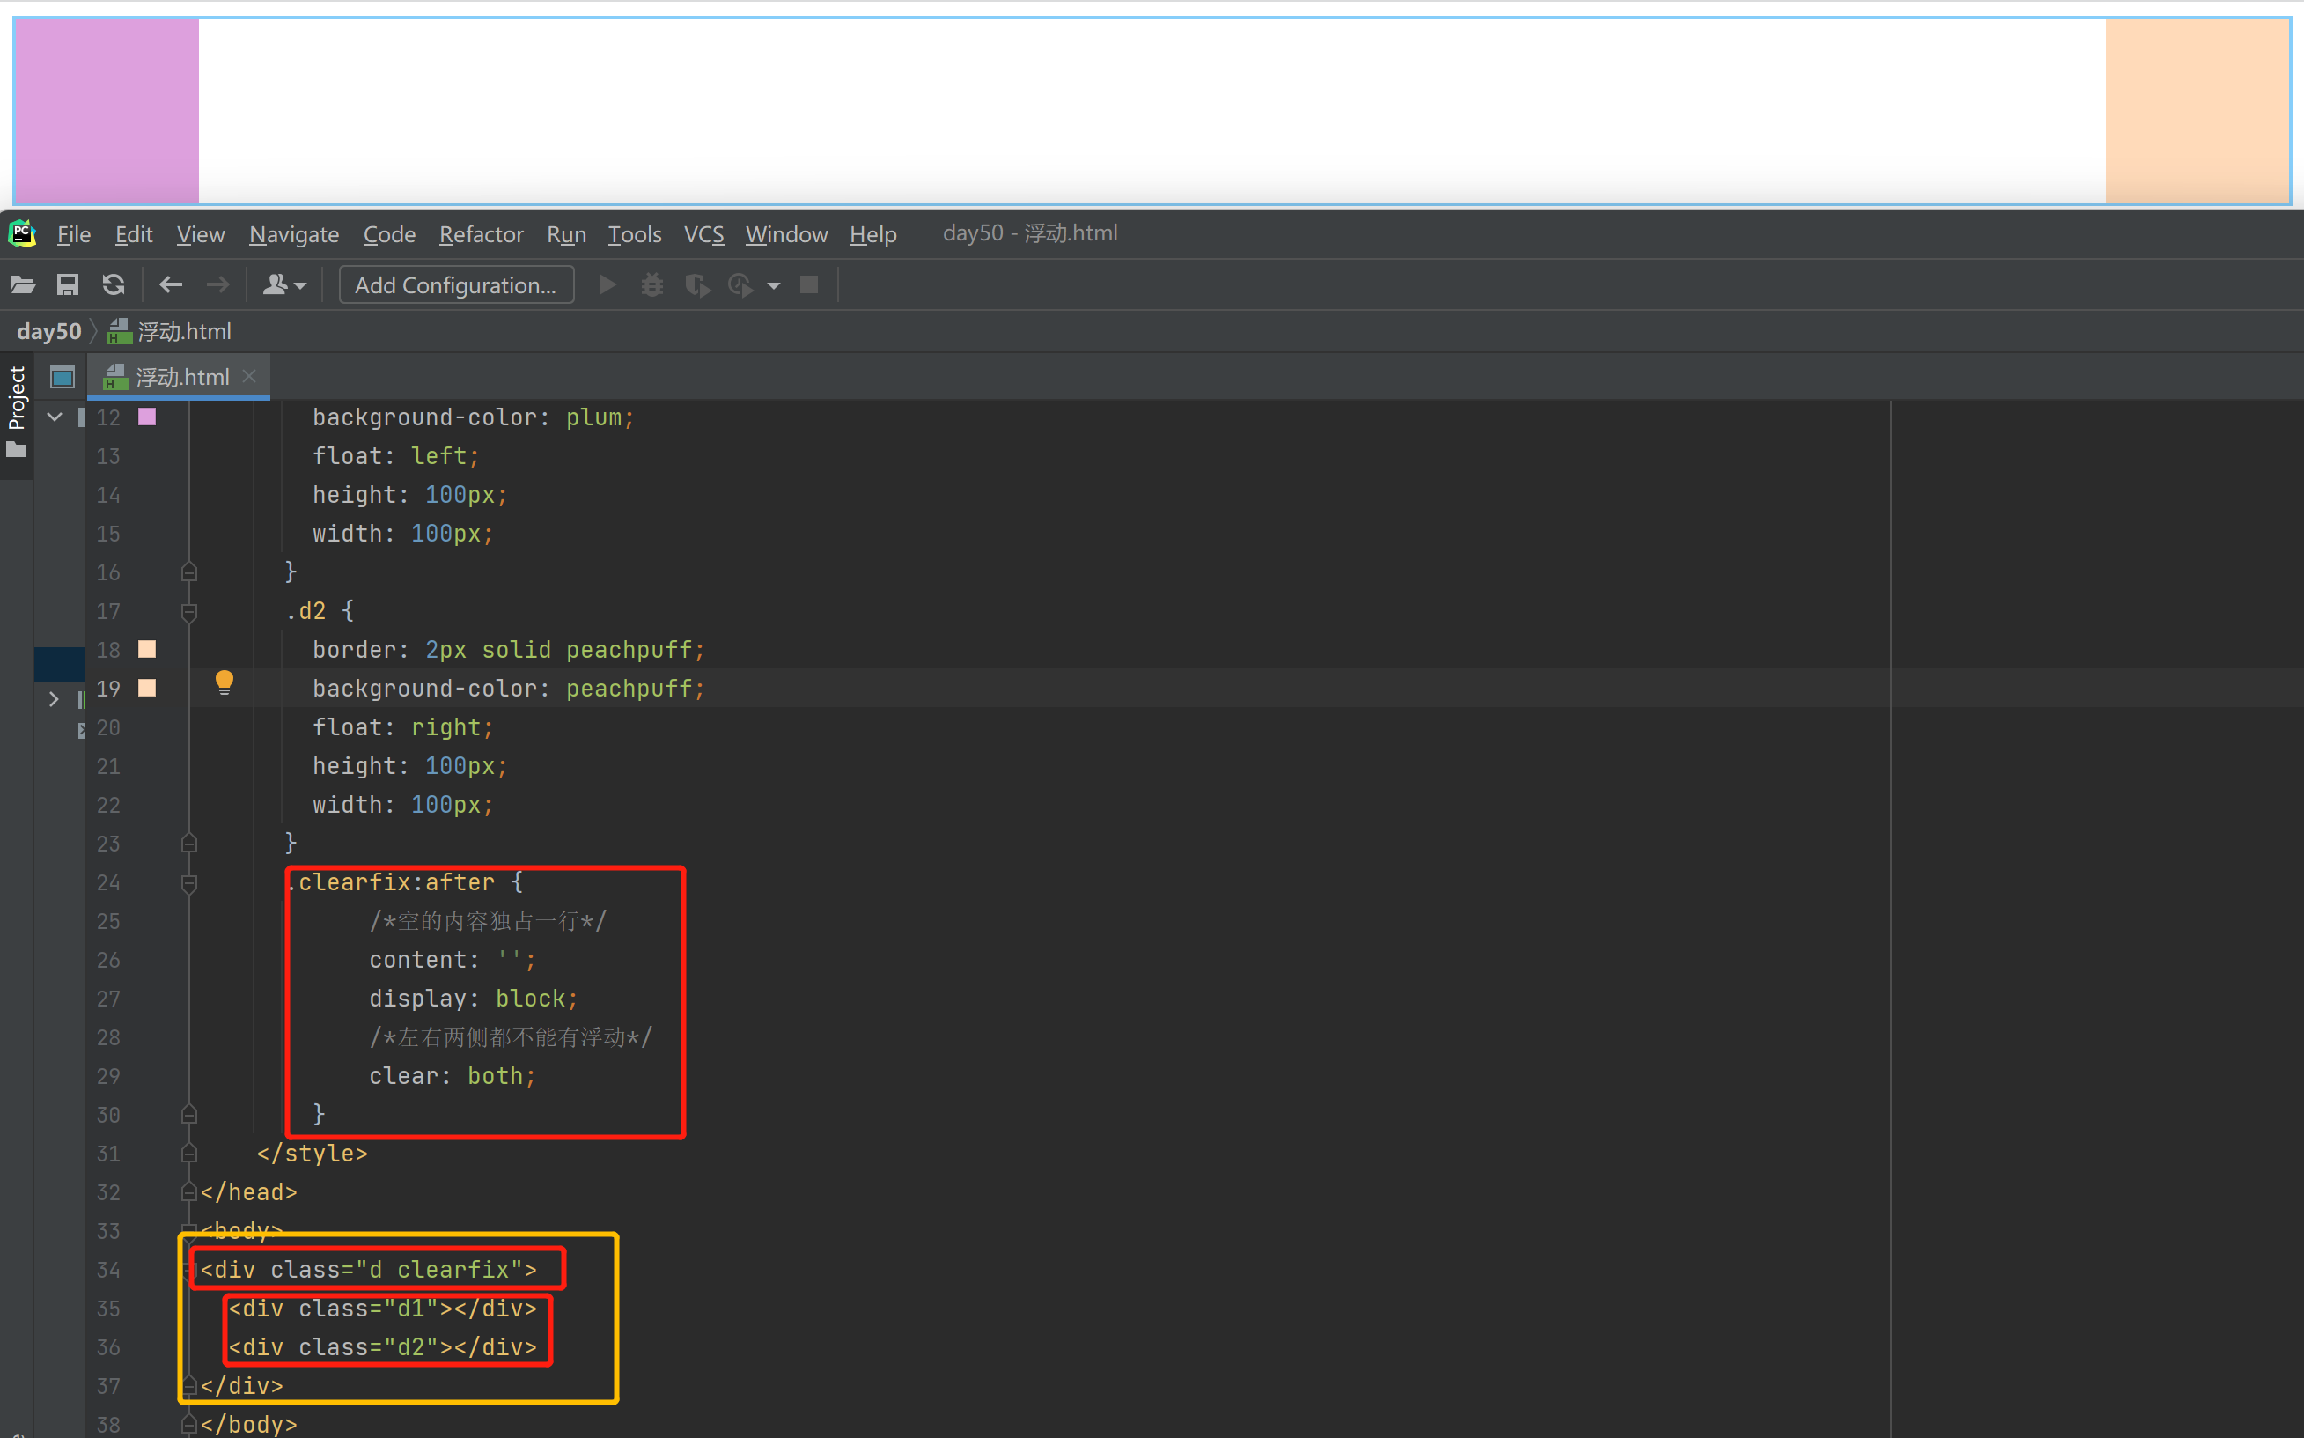Click the 'div class="d1"' tag line

(382, 1309)
